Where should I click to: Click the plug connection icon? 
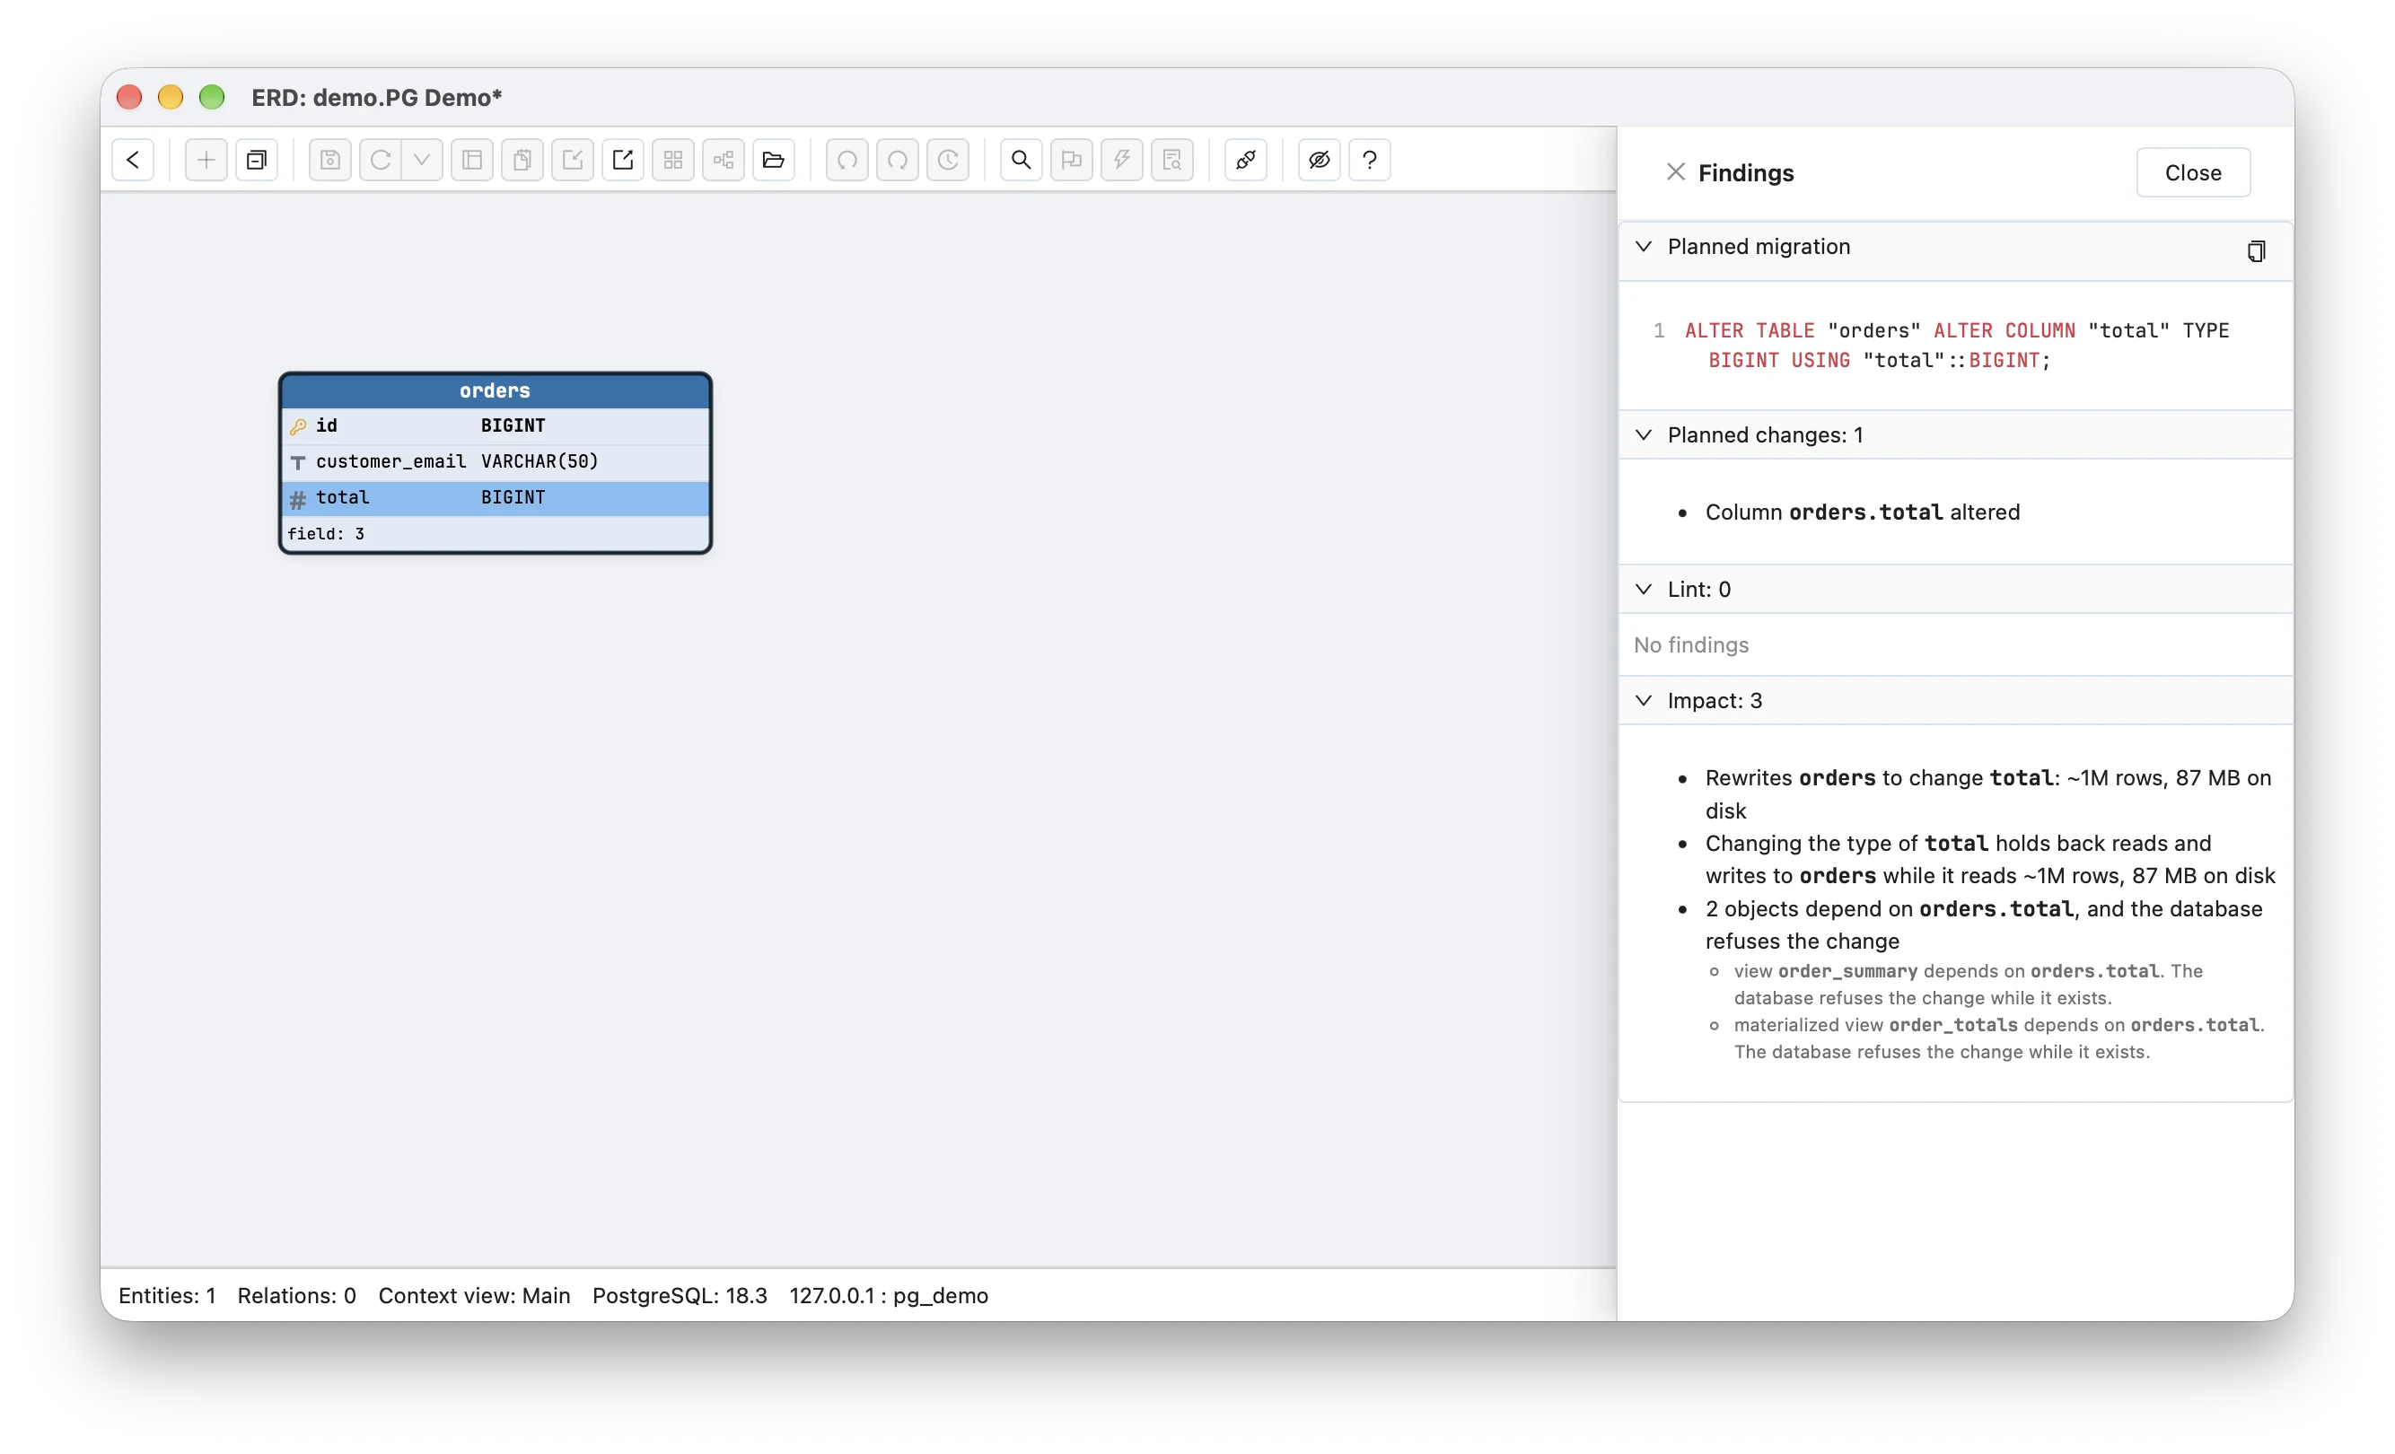click(1246, 160)
